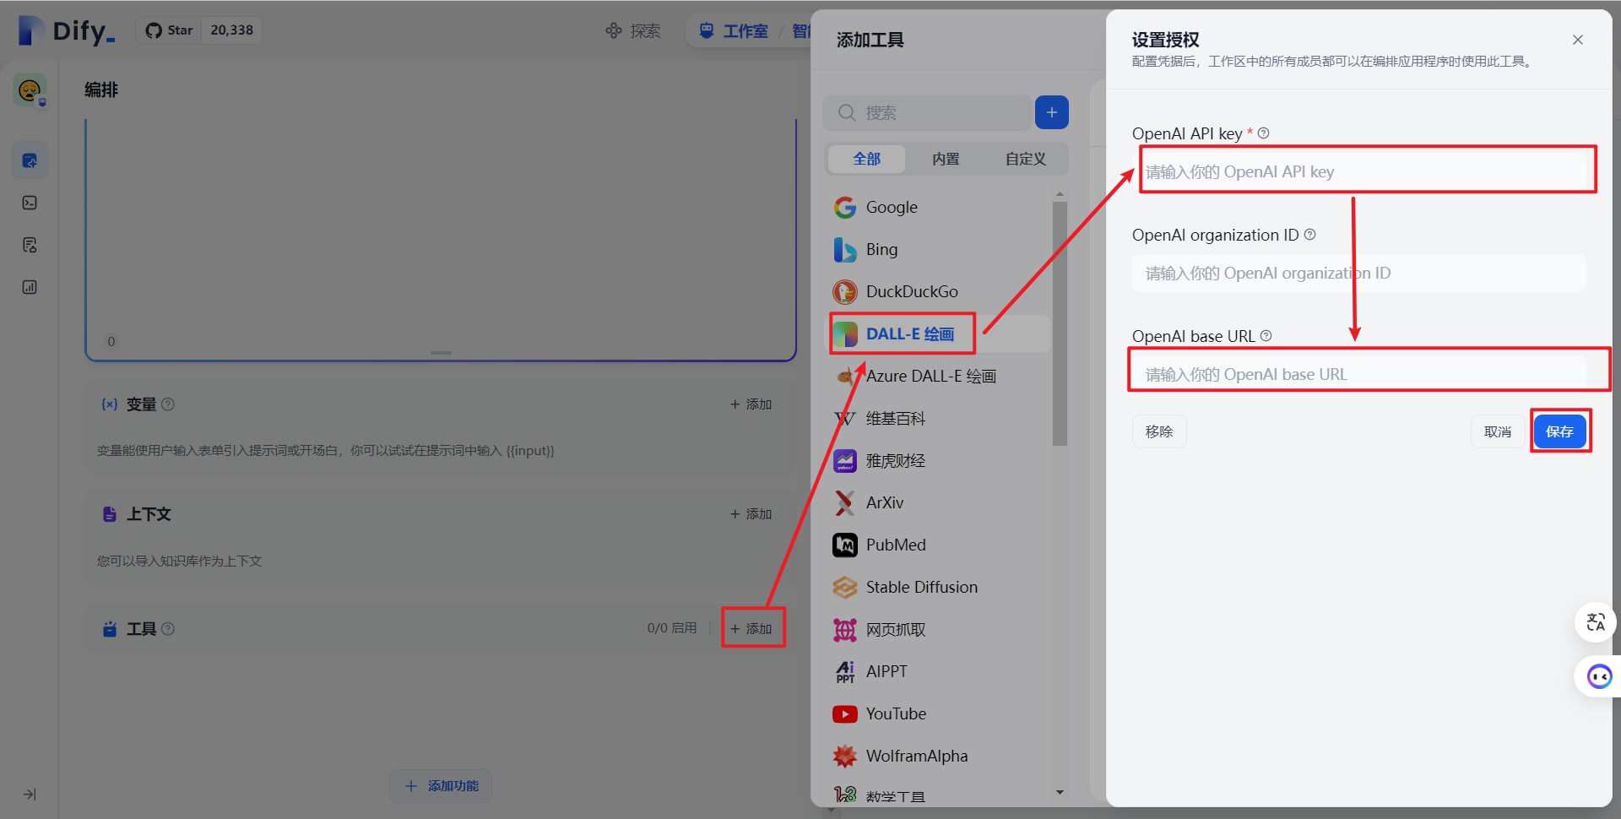
Task: Select the ArXiv tool icon
Action: (x=845, y=503)
